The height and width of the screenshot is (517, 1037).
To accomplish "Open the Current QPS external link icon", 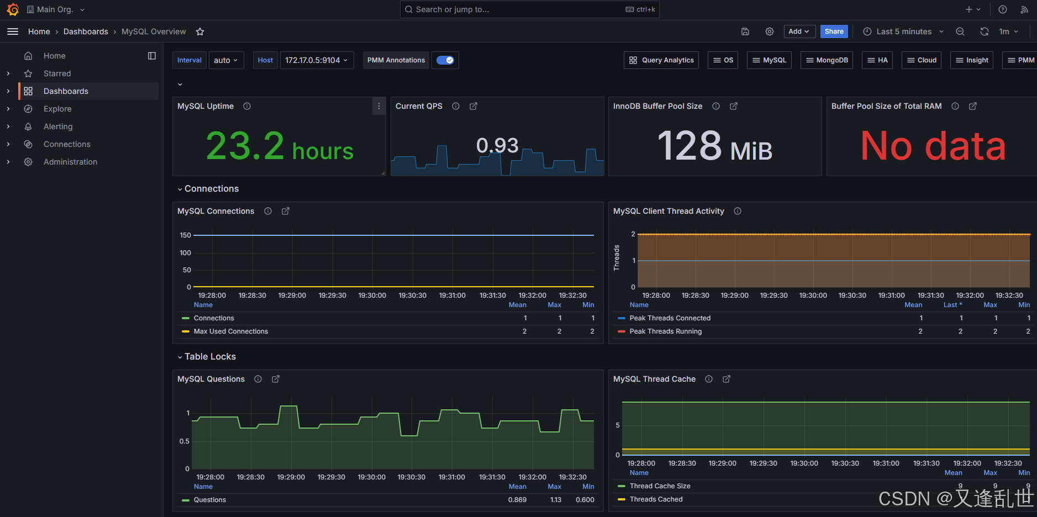I will point(473,106).
